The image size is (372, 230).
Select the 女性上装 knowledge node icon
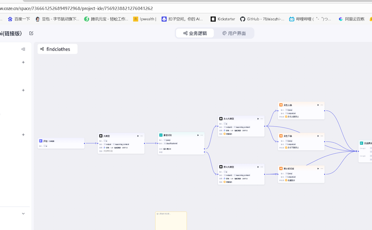[281, 105]
